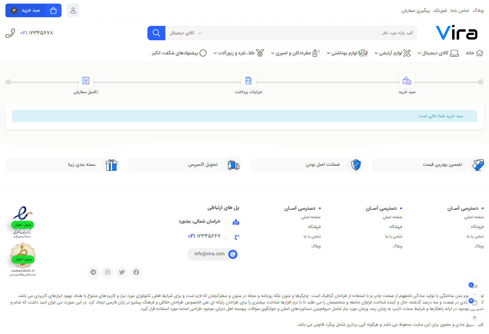
Task: Click the Telegram icon in the footer
Action: [x=93, y=272]
